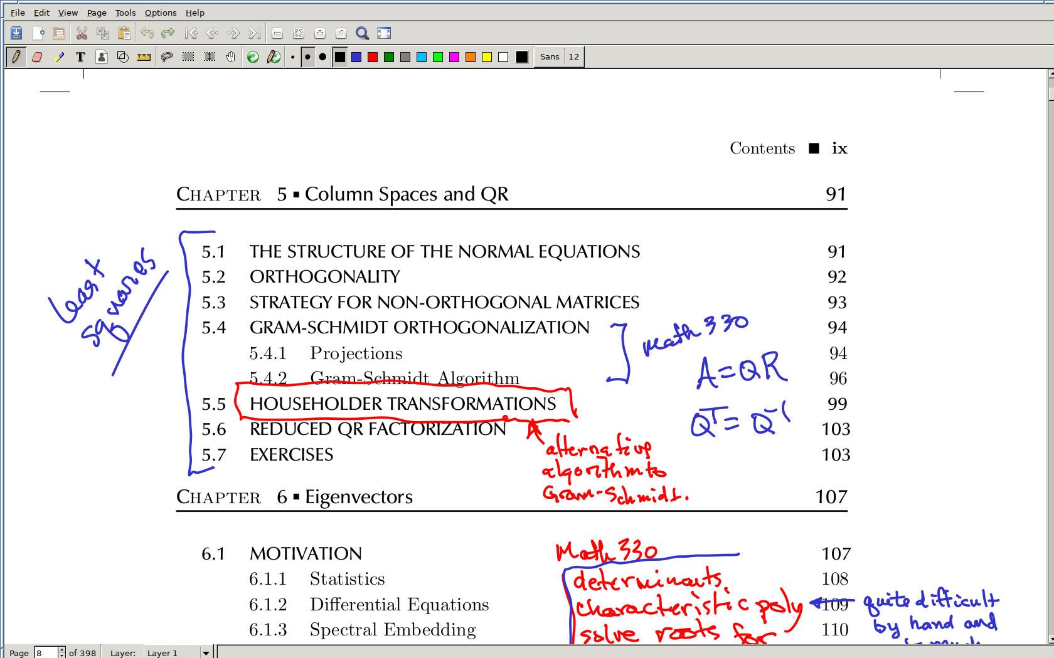Activate the Text tool

[x=80, y=57]
